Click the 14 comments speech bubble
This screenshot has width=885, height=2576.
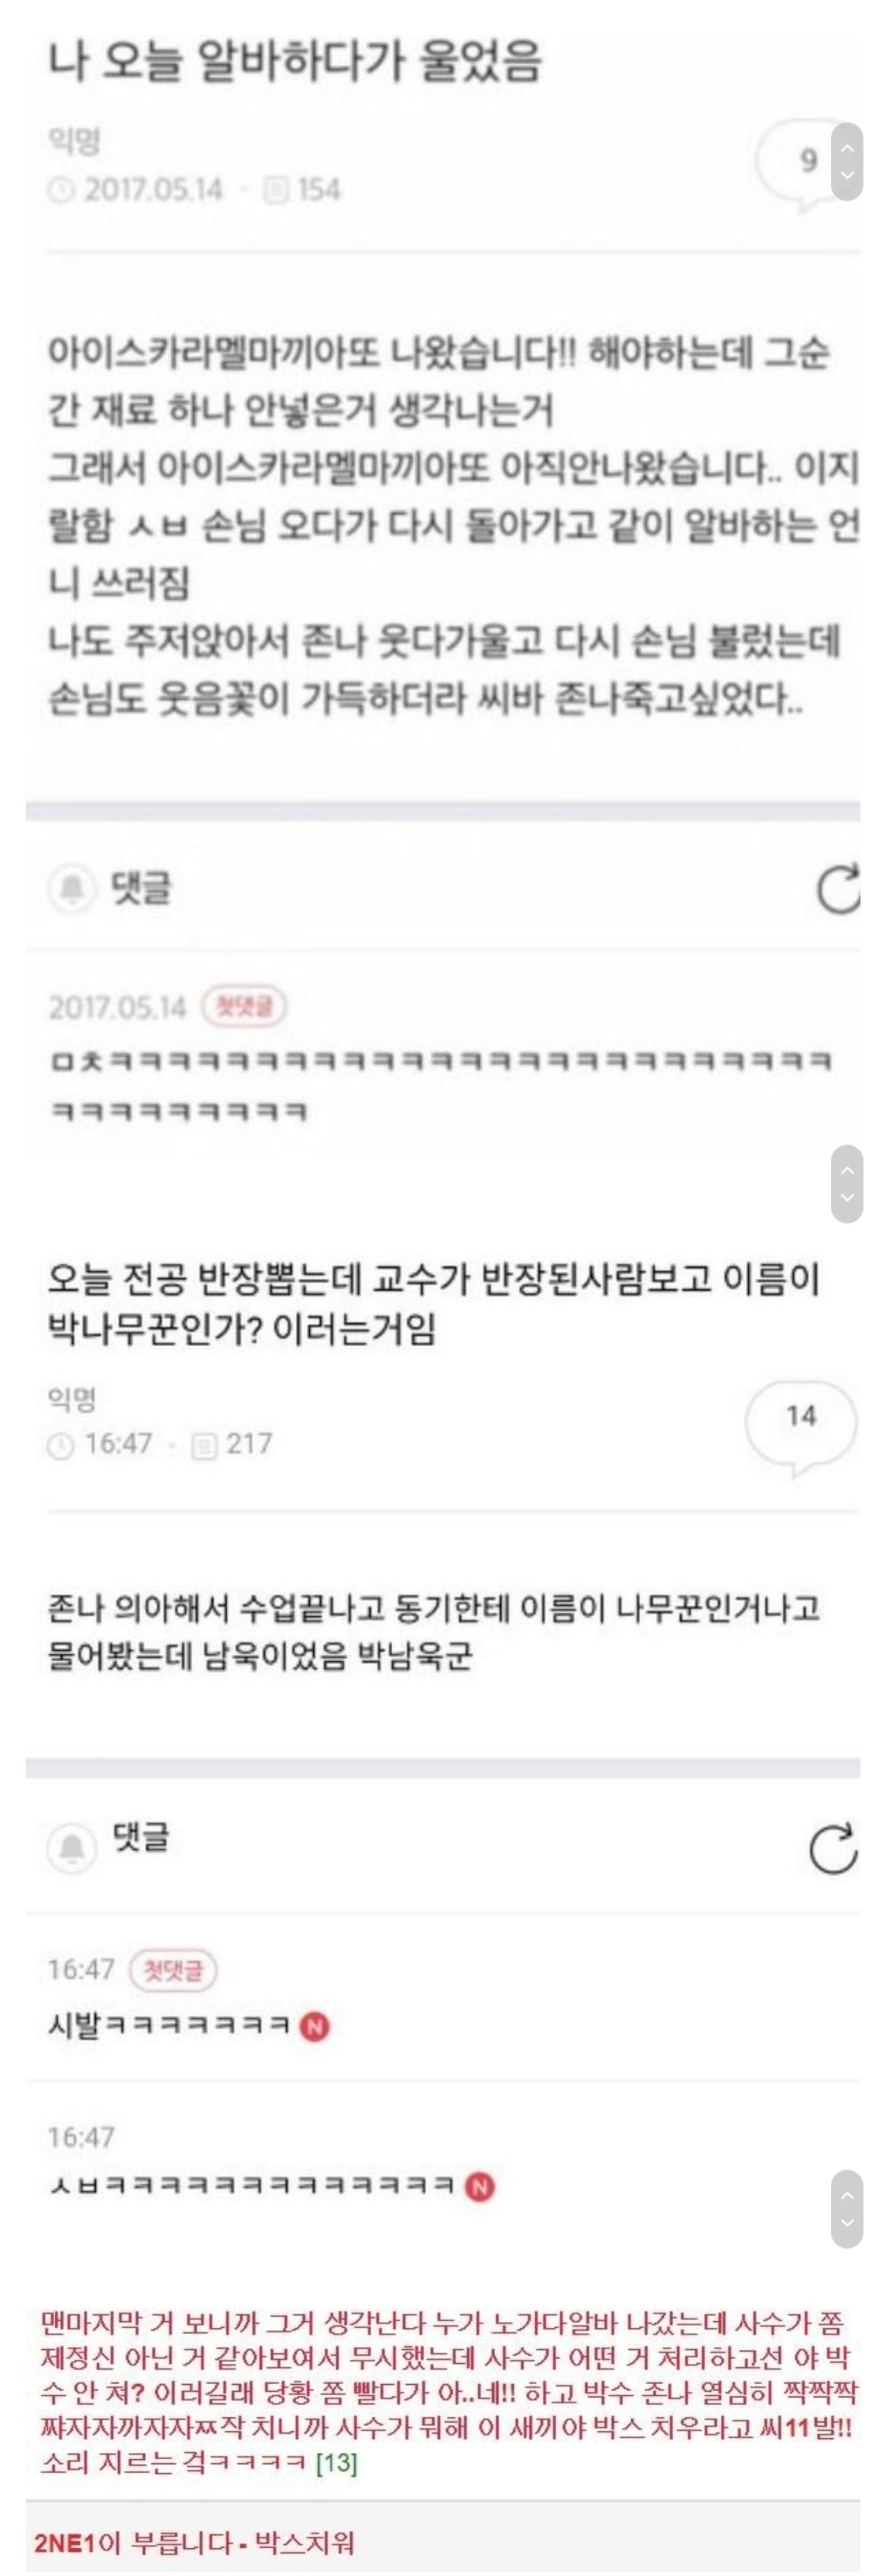(x=800, y=1426)
